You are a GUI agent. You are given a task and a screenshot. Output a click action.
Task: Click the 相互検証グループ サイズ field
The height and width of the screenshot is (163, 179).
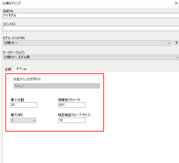(x=72, y=120)
